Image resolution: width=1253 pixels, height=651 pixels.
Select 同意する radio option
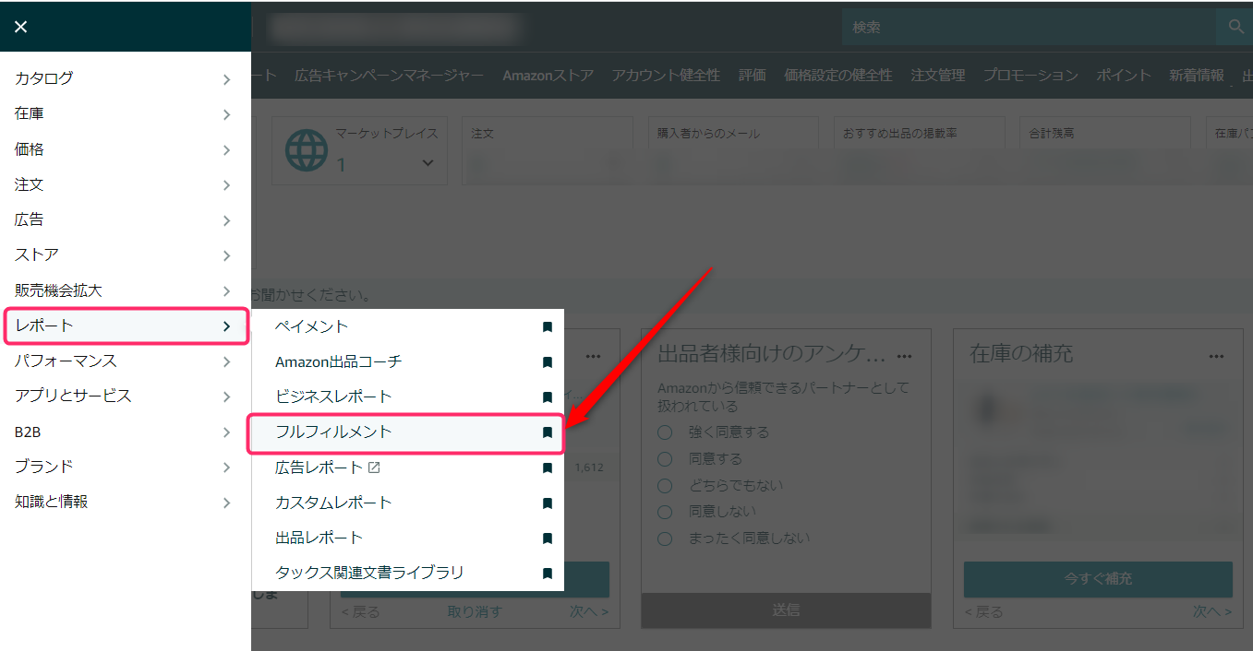(665, 458)
